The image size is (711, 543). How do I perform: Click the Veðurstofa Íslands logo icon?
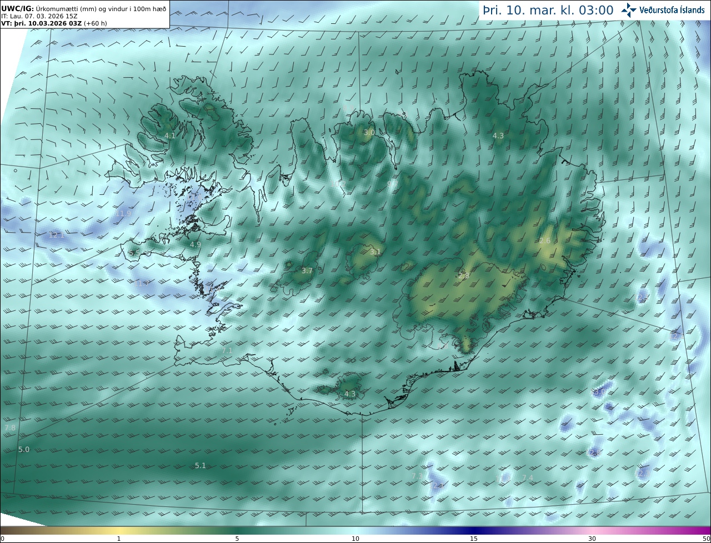click(x=629, y=10)
